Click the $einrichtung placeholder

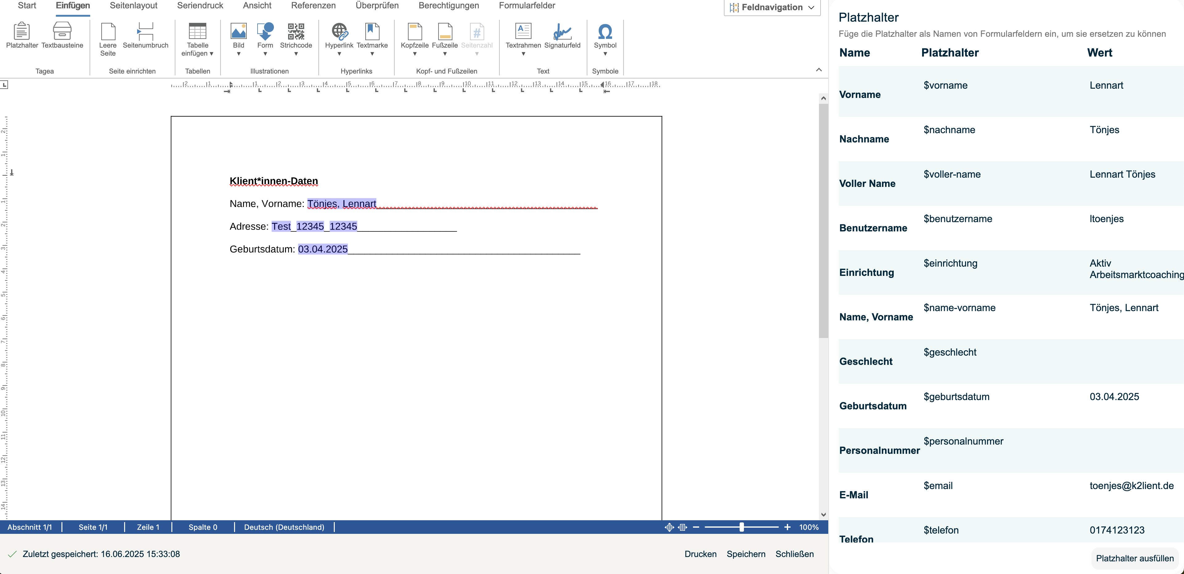coord(951,263)
